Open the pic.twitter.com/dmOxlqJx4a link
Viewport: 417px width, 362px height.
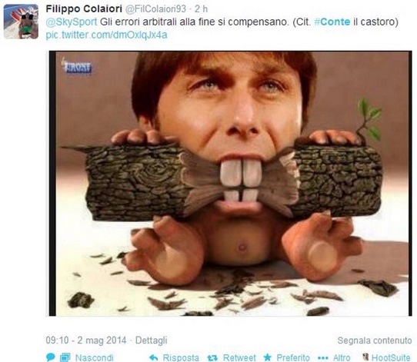(106, 35)
